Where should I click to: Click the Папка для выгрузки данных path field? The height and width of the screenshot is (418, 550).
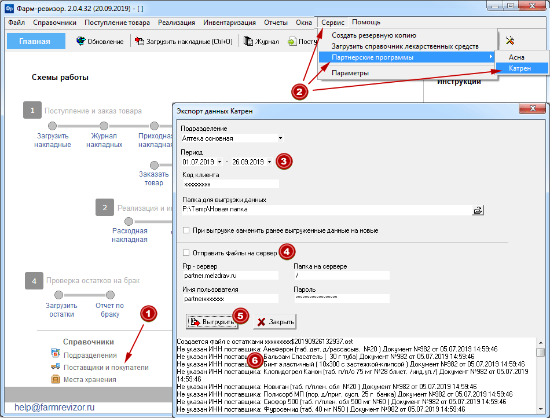[326, 210]
